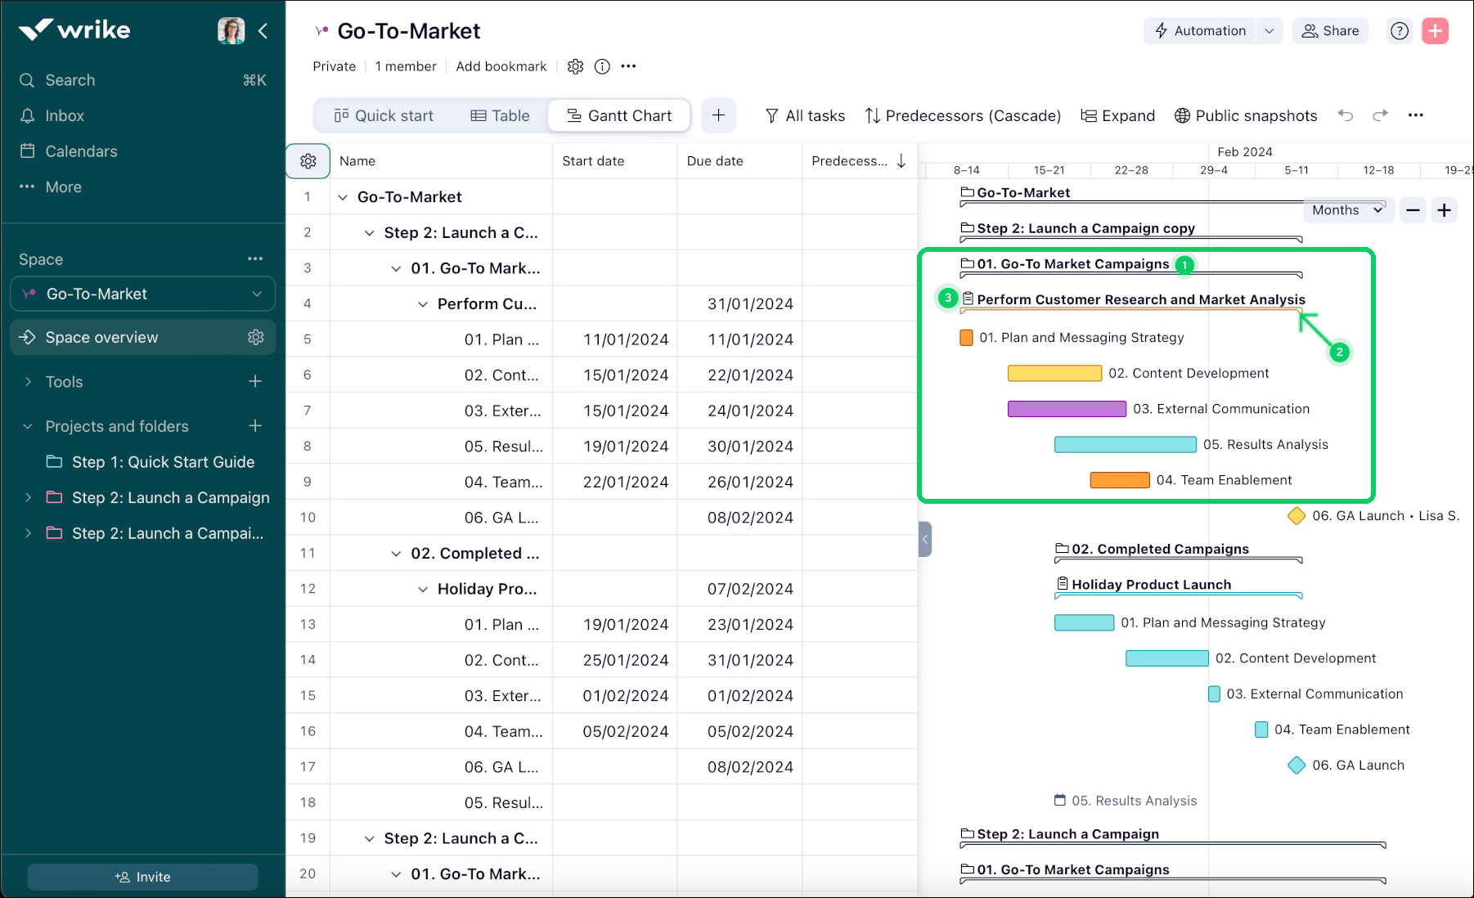Switch to the Table view tab
Image resolution: width=1474 pixels, height=898 pixels.
(x=500, y=116)
